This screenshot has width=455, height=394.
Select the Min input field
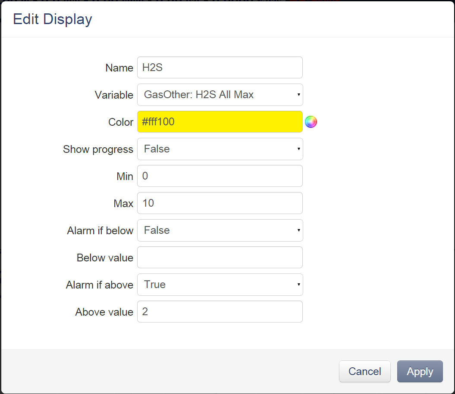tap(220, 176)
